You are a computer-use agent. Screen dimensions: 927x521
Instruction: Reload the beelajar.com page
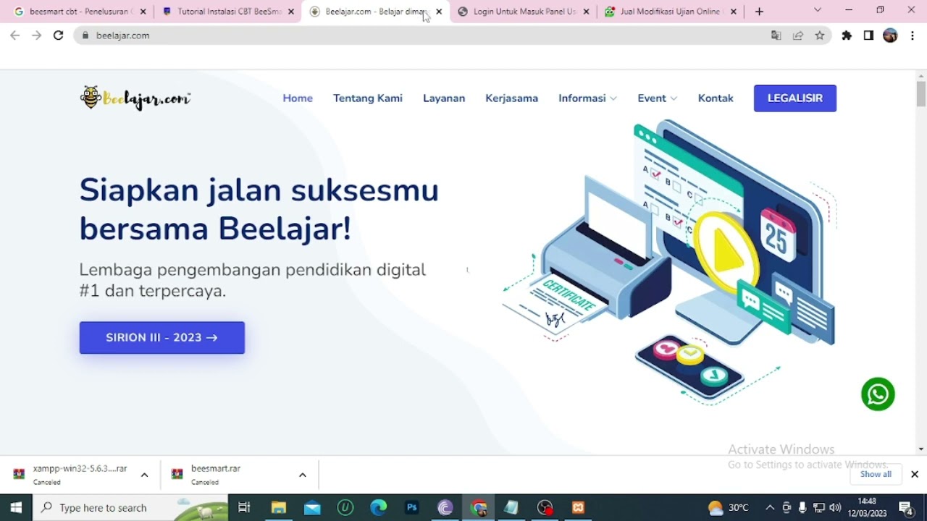[x=58, y=35]
